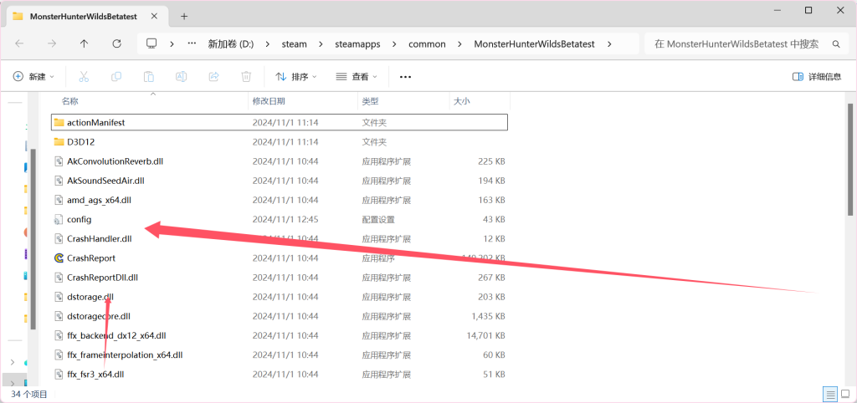This screenshot has width=857, height=403.
Task: Click the Copy icon in toolbar
Action: 115,76
